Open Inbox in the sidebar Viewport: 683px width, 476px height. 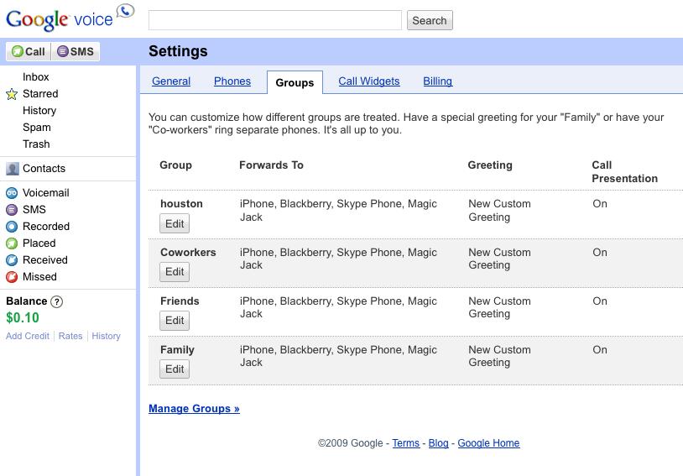coord(36,77)
